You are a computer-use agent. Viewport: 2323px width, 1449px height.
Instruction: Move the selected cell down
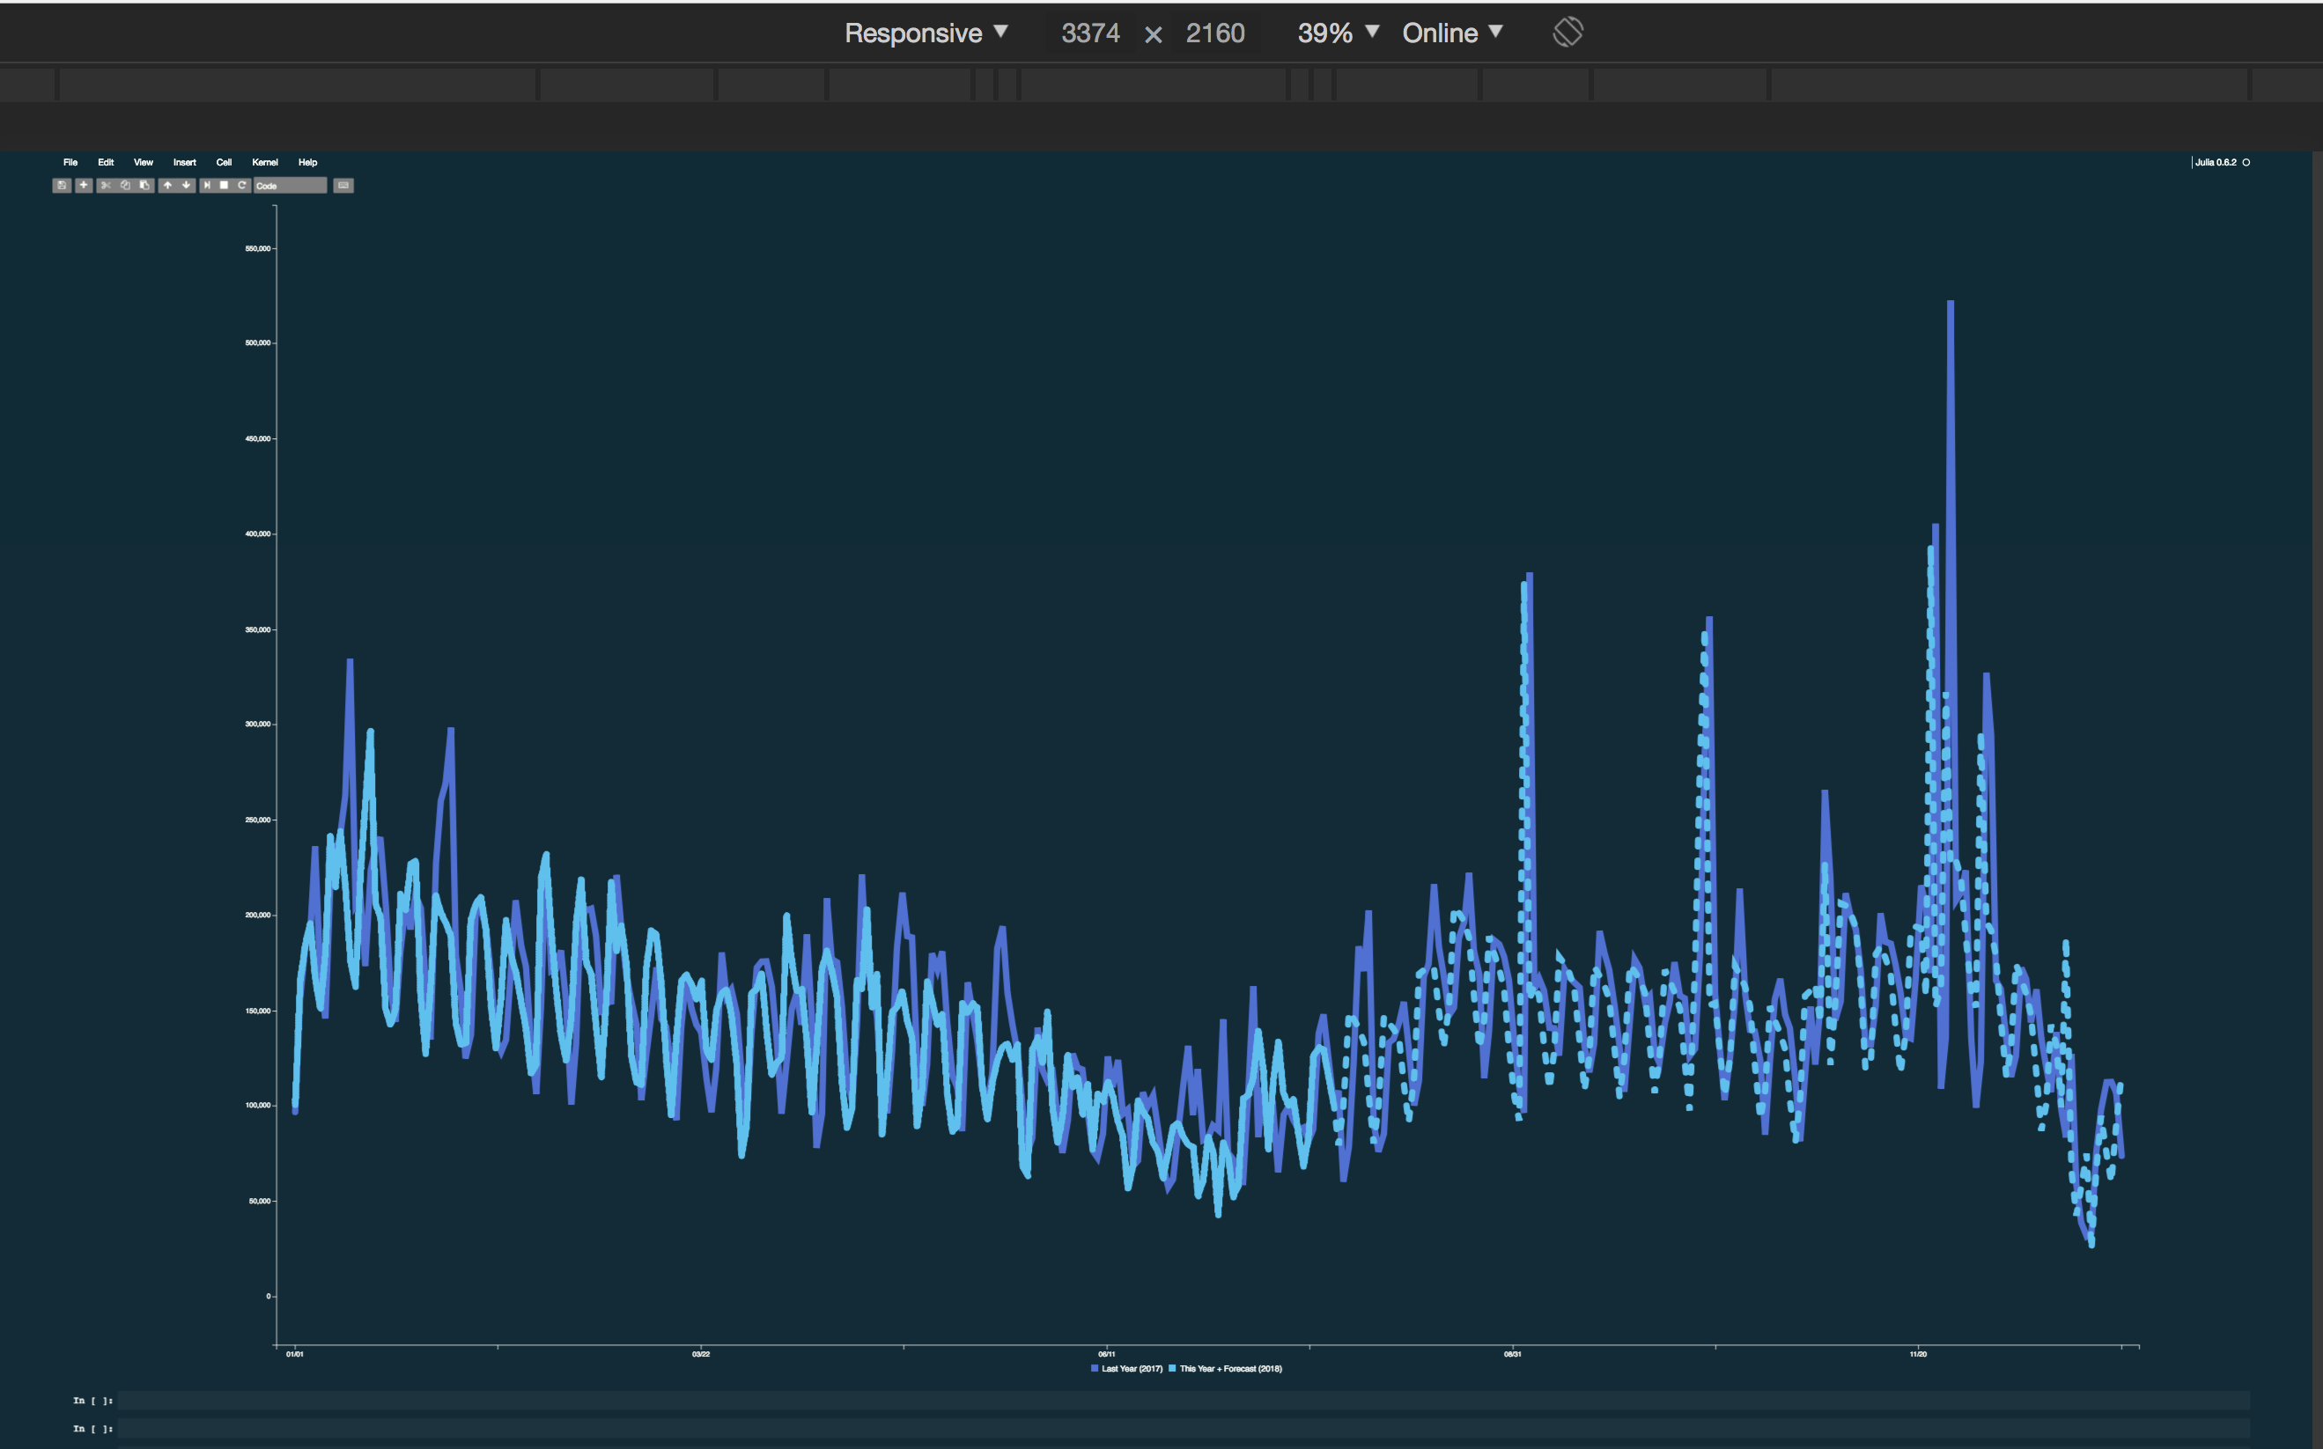click(185, 186)
